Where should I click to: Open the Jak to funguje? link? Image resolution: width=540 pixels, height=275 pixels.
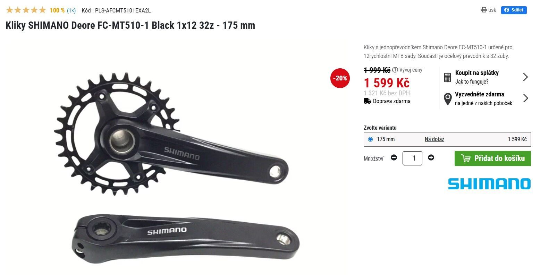(472, 82)
